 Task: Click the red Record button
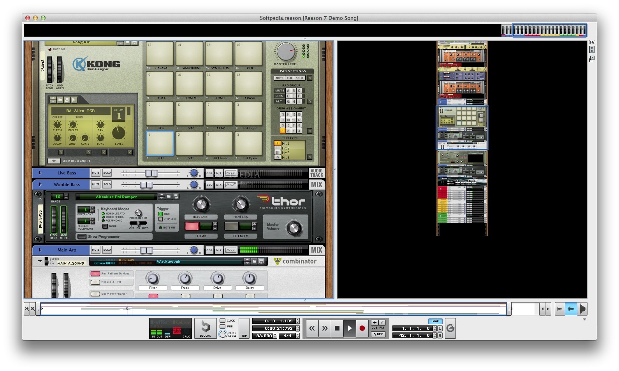click(362, 328)
